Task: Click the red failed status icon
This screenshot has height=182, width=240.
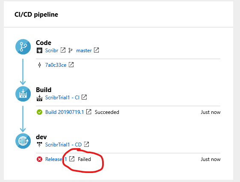Action: [x=39, y=159]
